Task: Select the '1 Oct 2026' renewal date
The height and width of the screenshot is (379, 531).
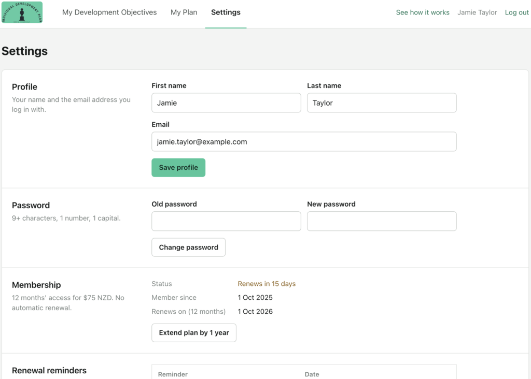Action: tap(255, 311)
